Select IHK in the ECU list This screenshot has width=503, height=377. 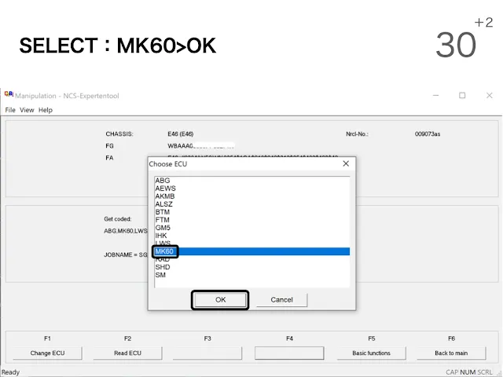coord(251,236)
